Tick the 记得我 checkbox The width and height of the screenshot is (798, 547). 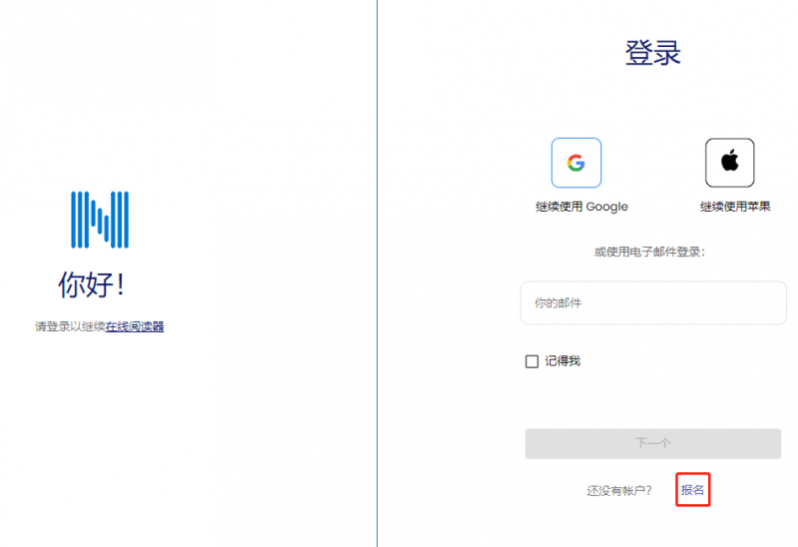pos(532,361)
